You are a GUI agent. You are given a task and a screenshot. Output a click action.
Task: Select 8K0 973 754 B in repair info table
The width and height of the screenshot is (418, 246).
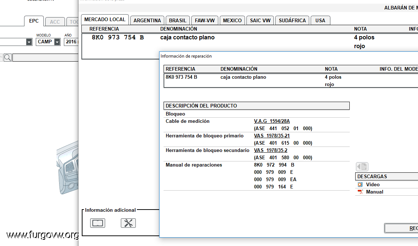click(x=181, y=77)
